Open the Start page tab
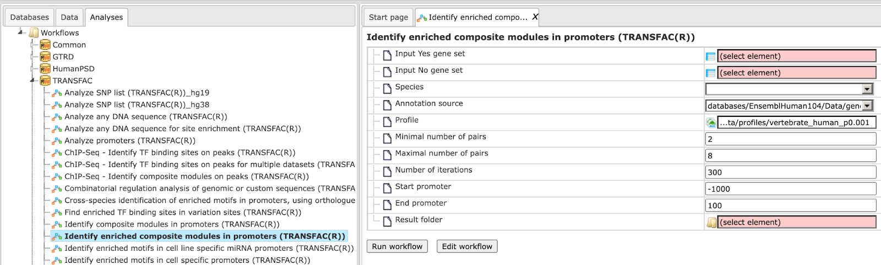The width and height of the screenshot is (881, 265). tap(388, 17)
